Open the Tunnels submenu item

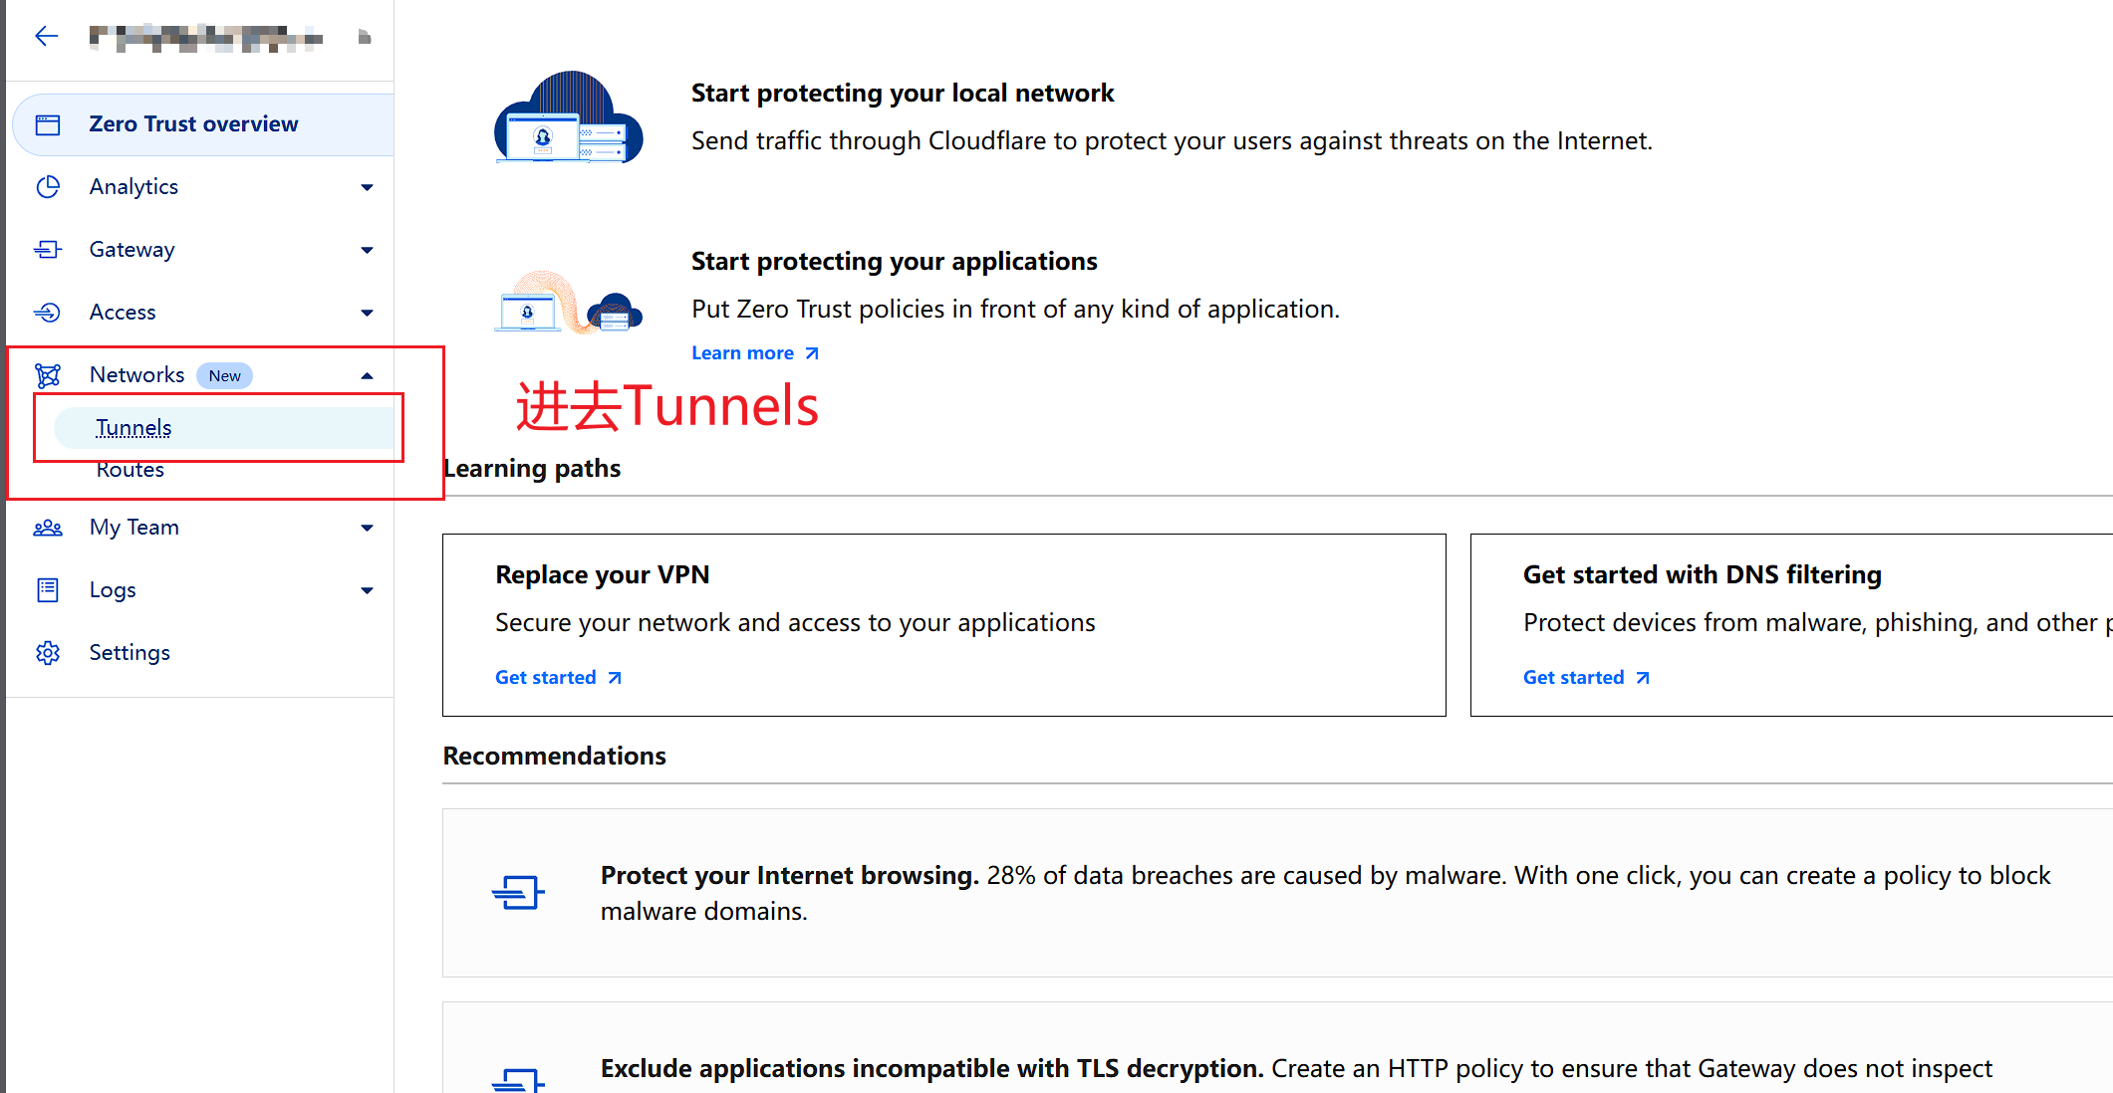[133, 428]
